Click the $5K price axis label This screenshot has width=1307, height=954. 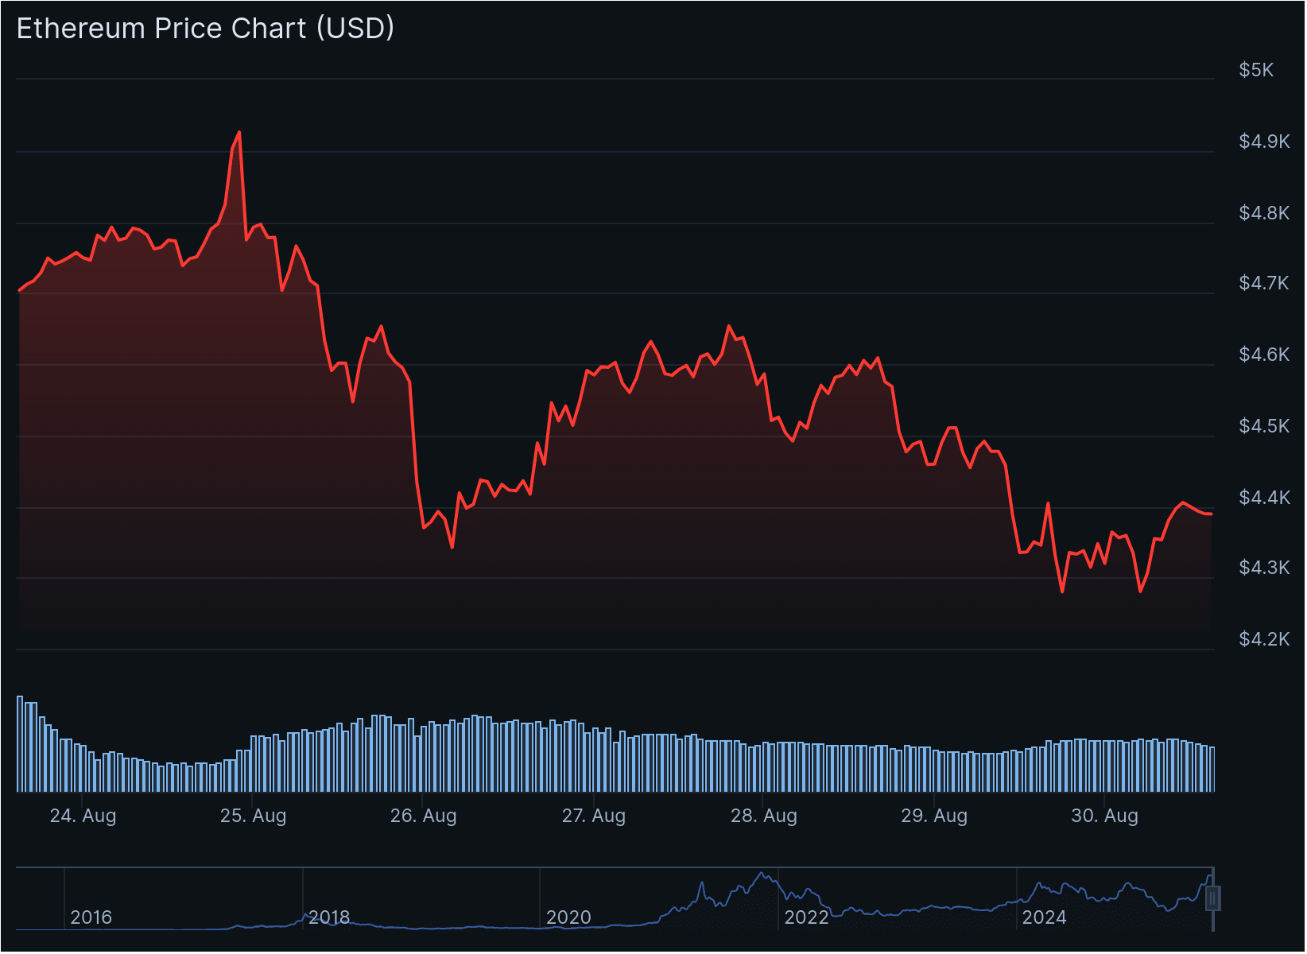[x=1256, y=70]
